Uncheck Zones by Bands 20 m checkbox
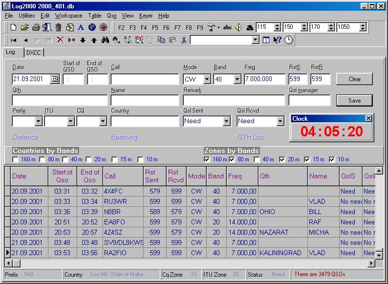 coord(282,159)
